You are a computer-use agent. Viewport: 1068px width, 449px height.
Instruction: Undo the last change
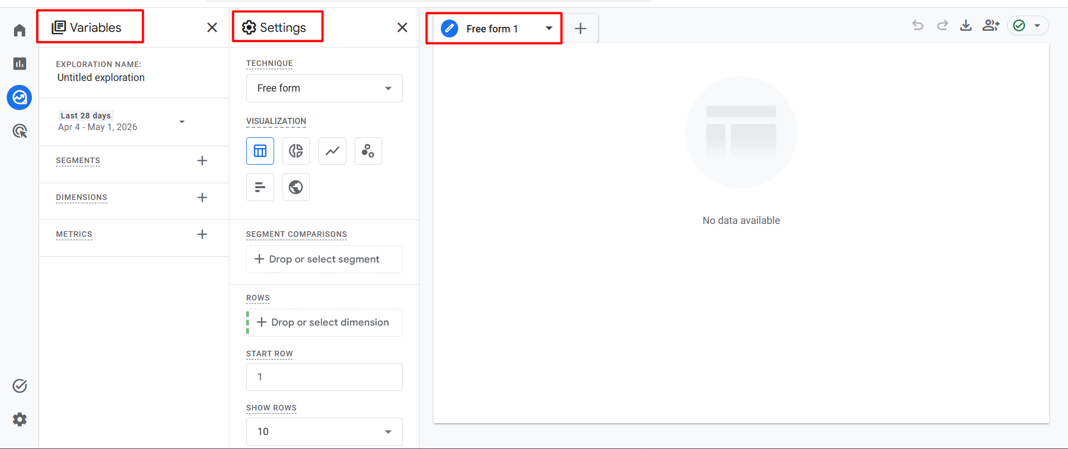[918, 25]
